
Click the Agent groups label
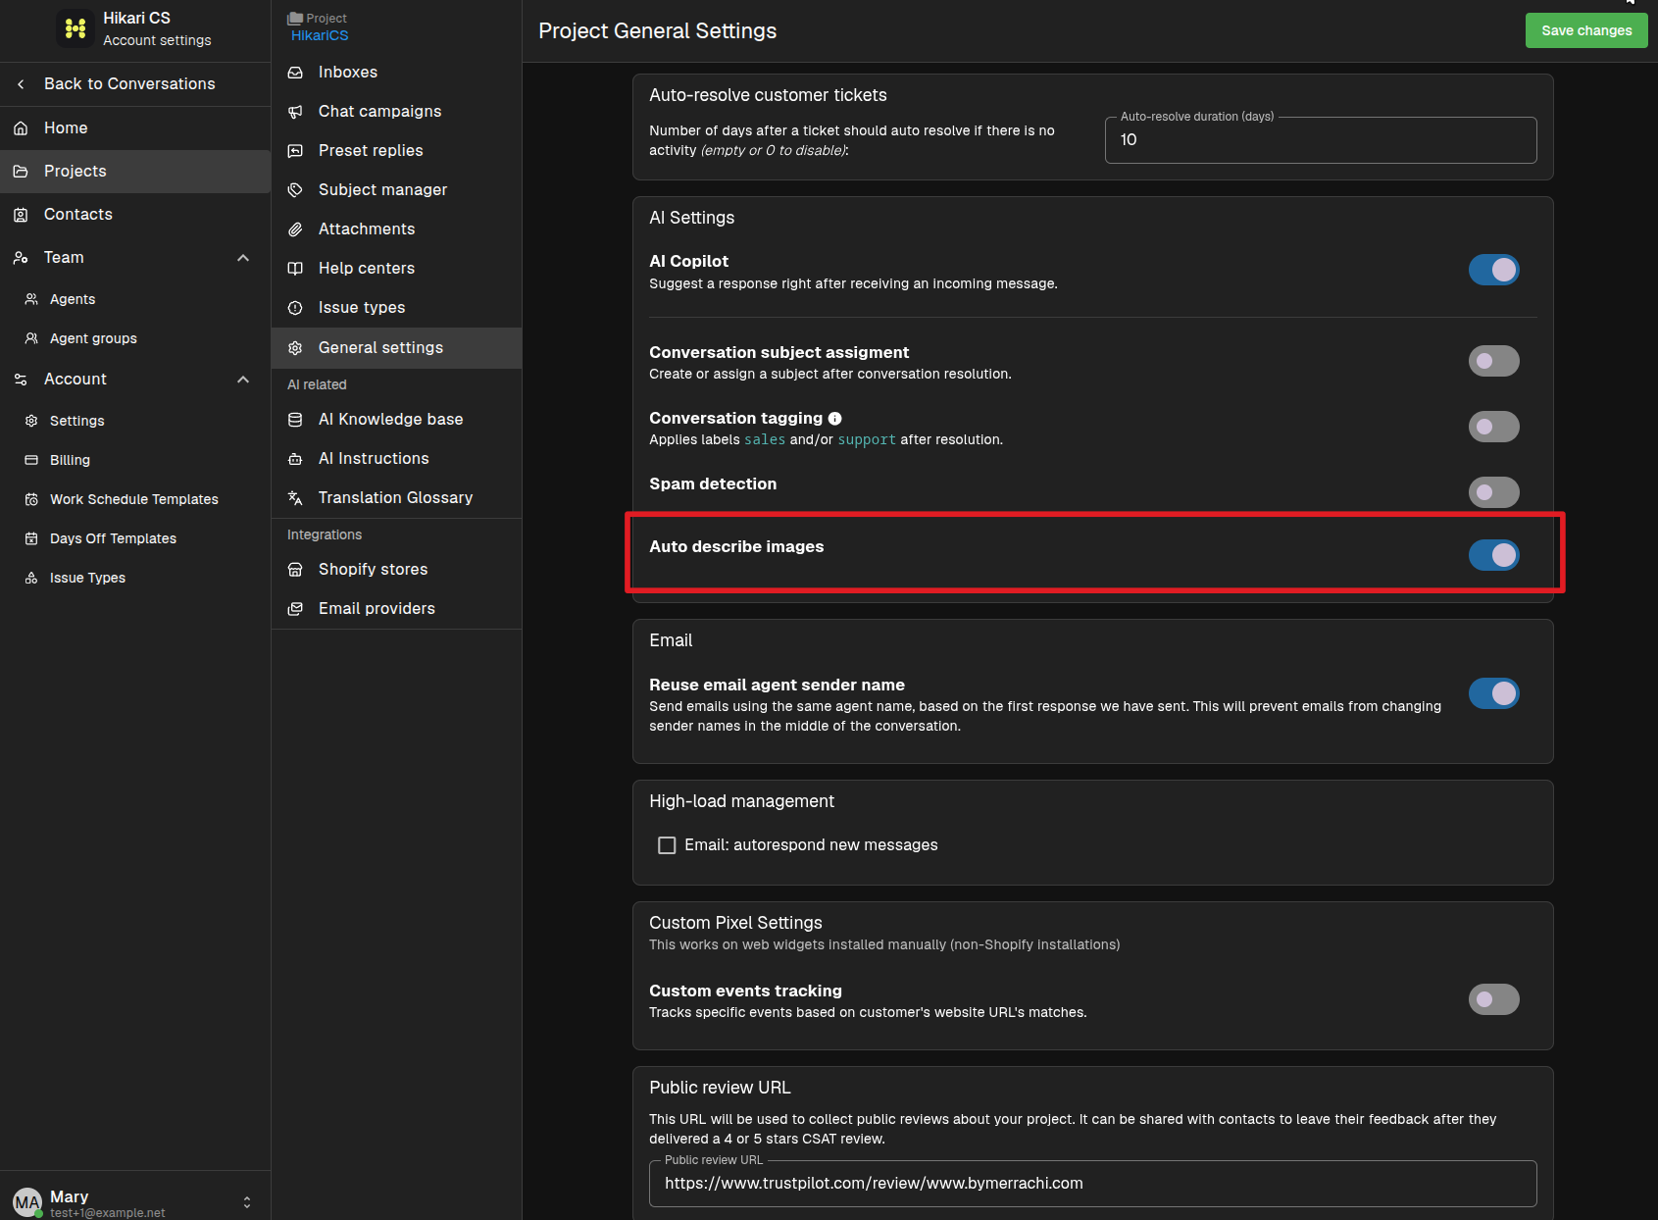click(x=93, y=338)
